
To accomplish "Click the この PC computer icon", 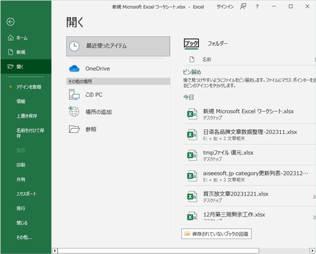I will coord(74,95).
